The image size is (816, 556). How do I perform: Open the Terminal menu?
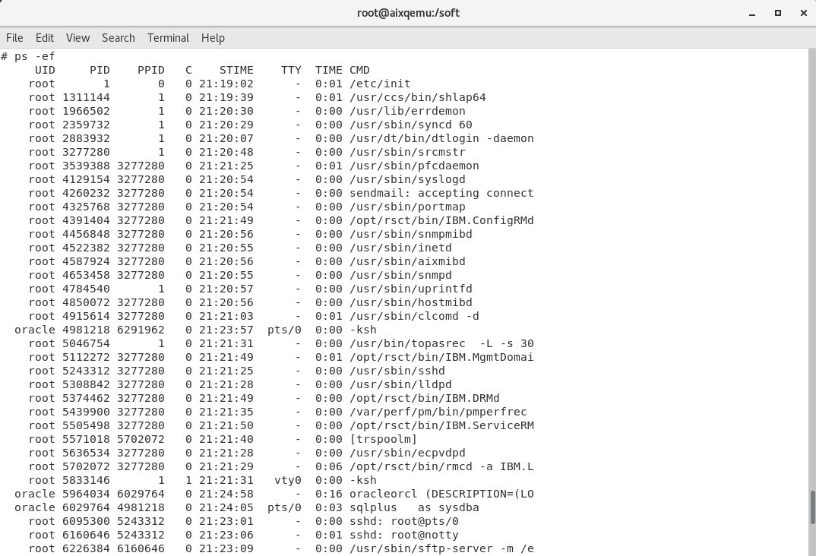pyautogui.click(x=168, y=37)
